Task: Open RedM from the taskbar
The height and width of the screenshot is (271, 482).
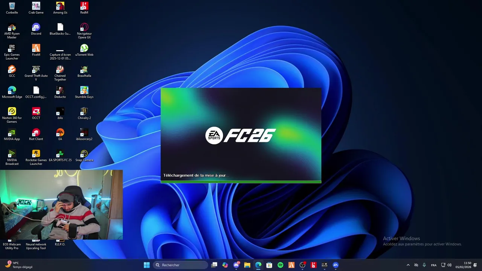Action: 313,265
